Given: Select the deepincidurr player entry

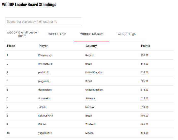Looking at the screenshot, I should point(89,90).
